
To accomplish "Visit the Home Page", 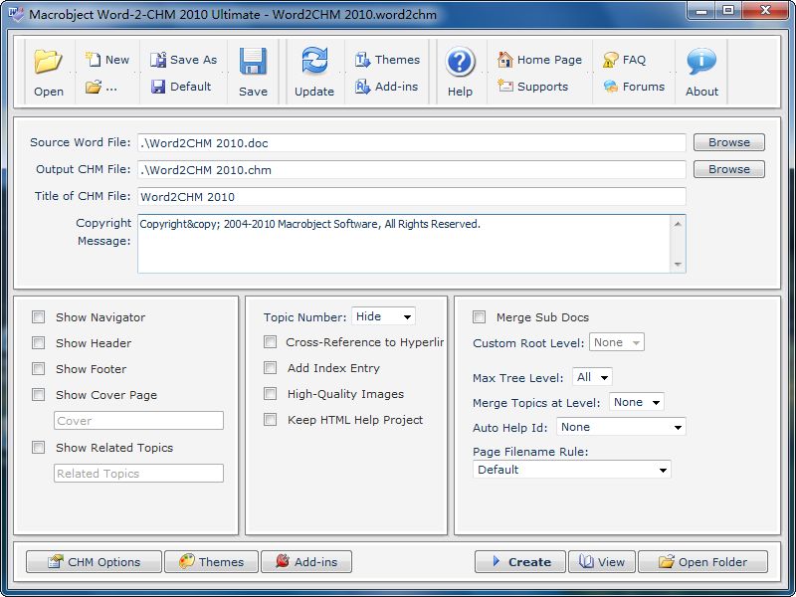I will (x=539, y=60).
